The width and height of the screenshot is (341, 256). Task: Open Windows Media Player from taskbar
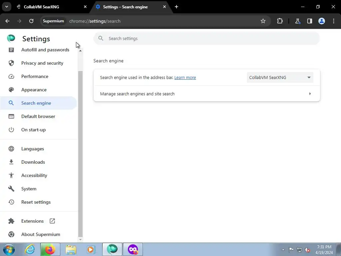[91, 249]
